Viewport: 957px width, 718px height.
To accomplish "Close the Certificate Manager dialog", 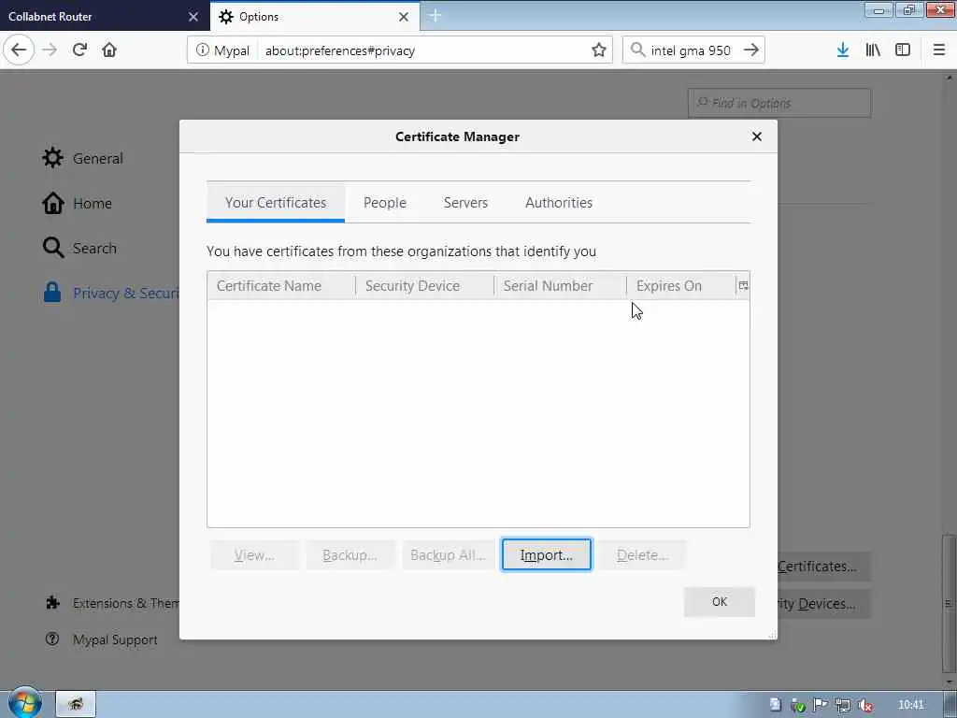I will [x=757, y=136].
